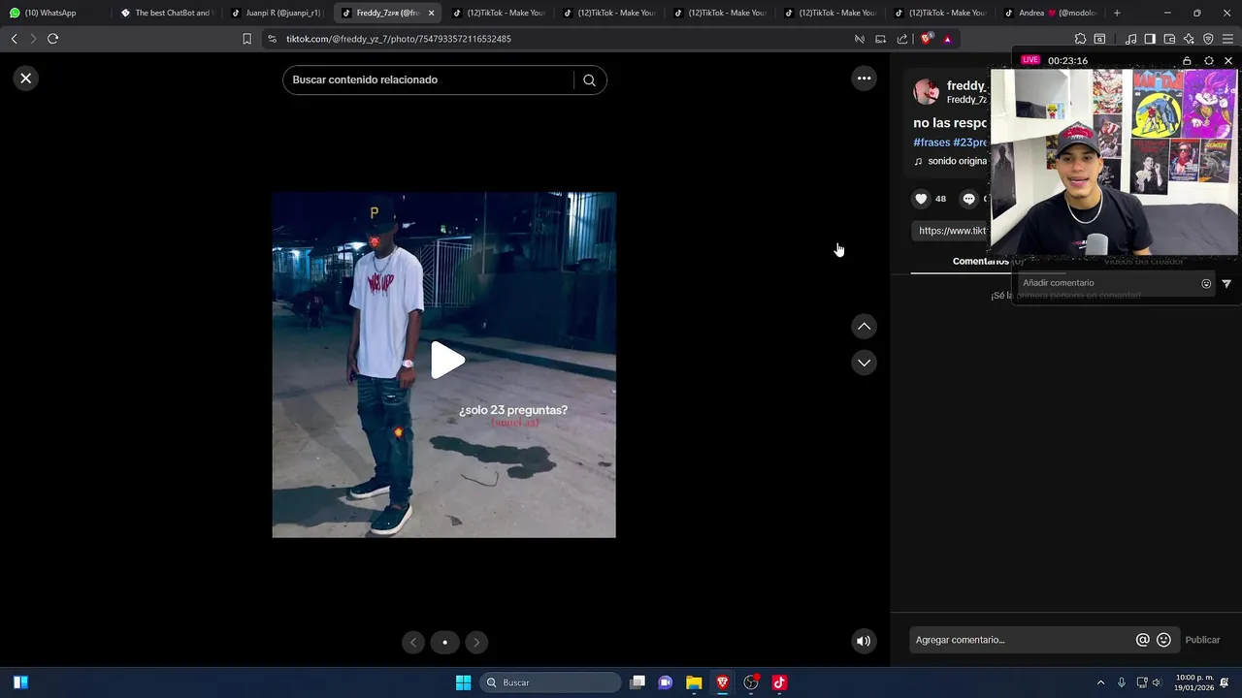Image resolution: width=1242 pixels, height=698 pixels.
Task: Select the slide indicator dot below the photo
Action: (x=444, y=642)
